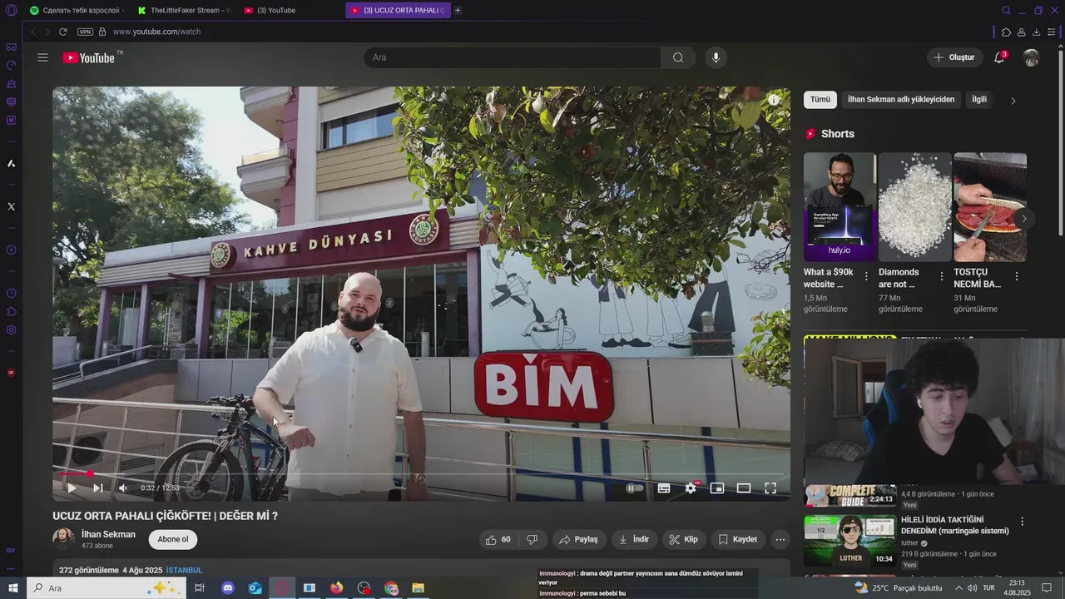Toggle theater mode view
The image size is (1065, 599).
(x=744, y=488)
